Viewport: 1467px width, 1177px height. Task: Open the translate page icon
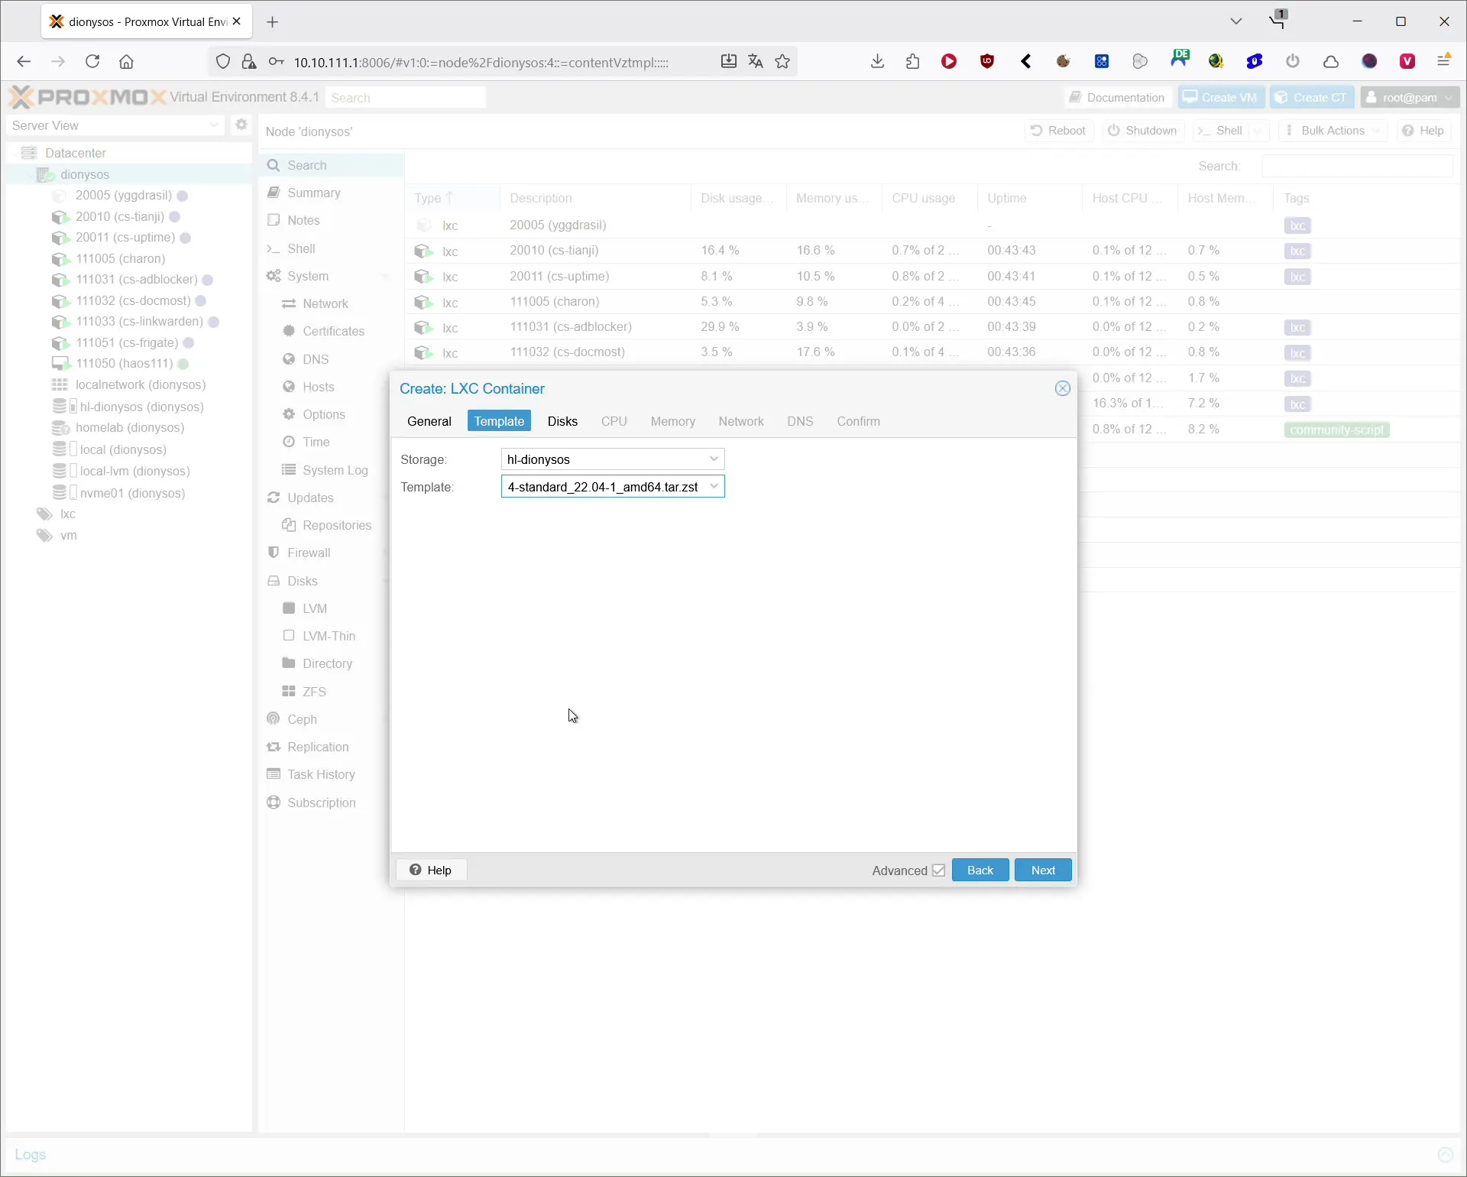point(755,62)
